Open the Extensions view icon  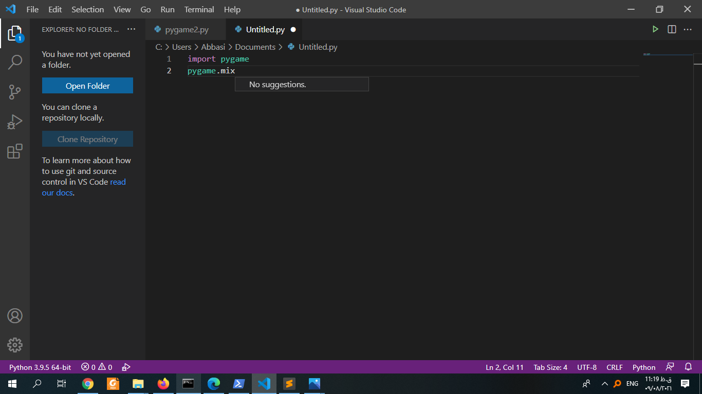pyautogui.click(x=15, y=151)
